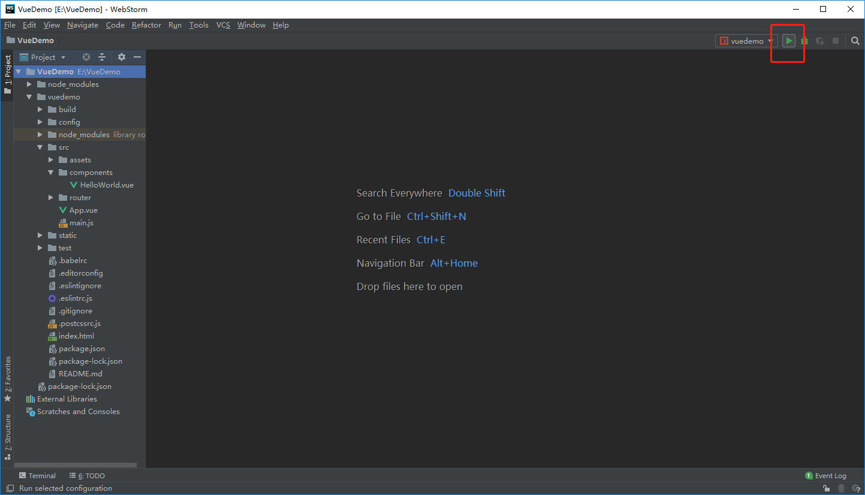Viewport: 865px width, 495px height.
Task: Open the 7: Structure side tab
Action: pos(7,436)
